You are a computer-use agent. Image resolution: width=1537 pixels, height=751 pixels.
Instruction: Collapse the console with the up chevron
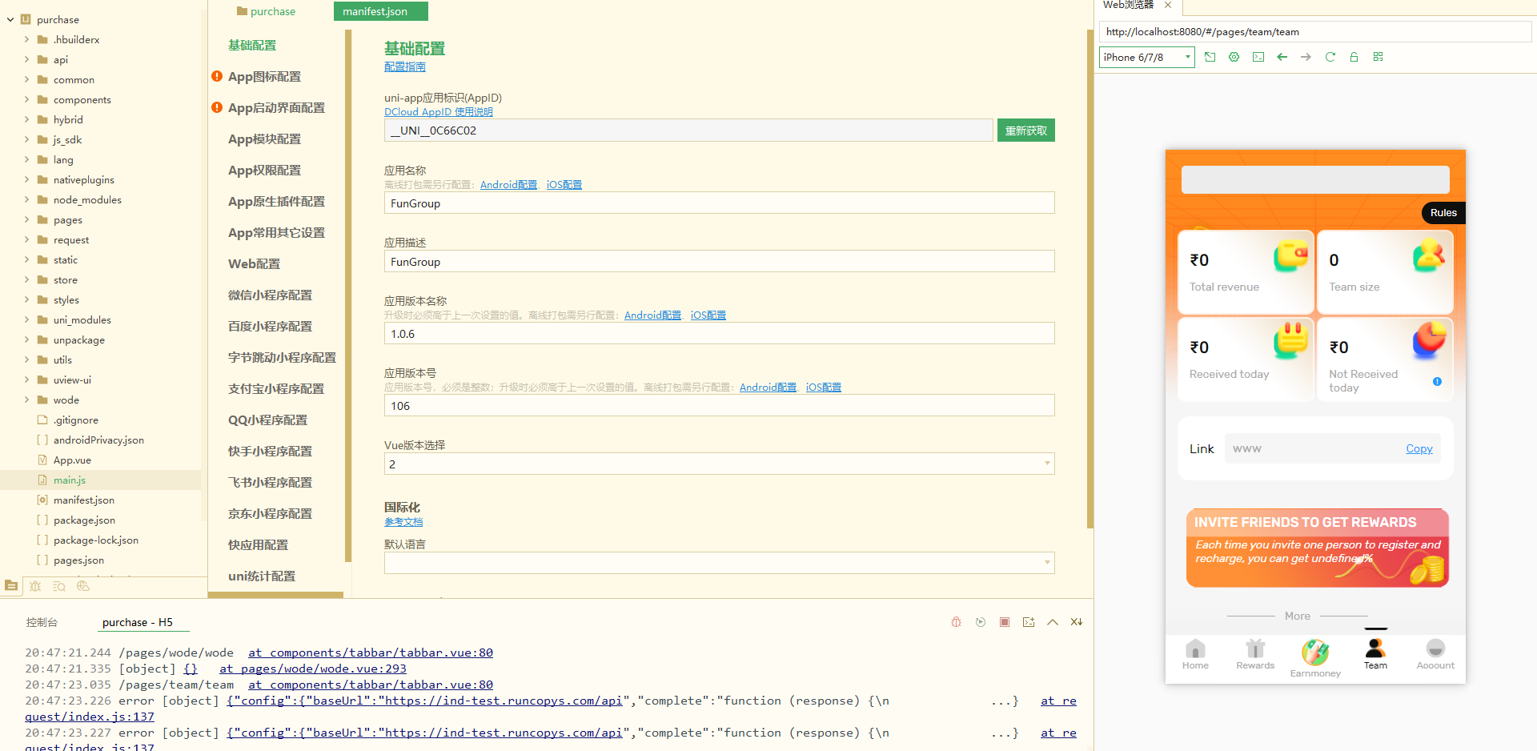1052,622
